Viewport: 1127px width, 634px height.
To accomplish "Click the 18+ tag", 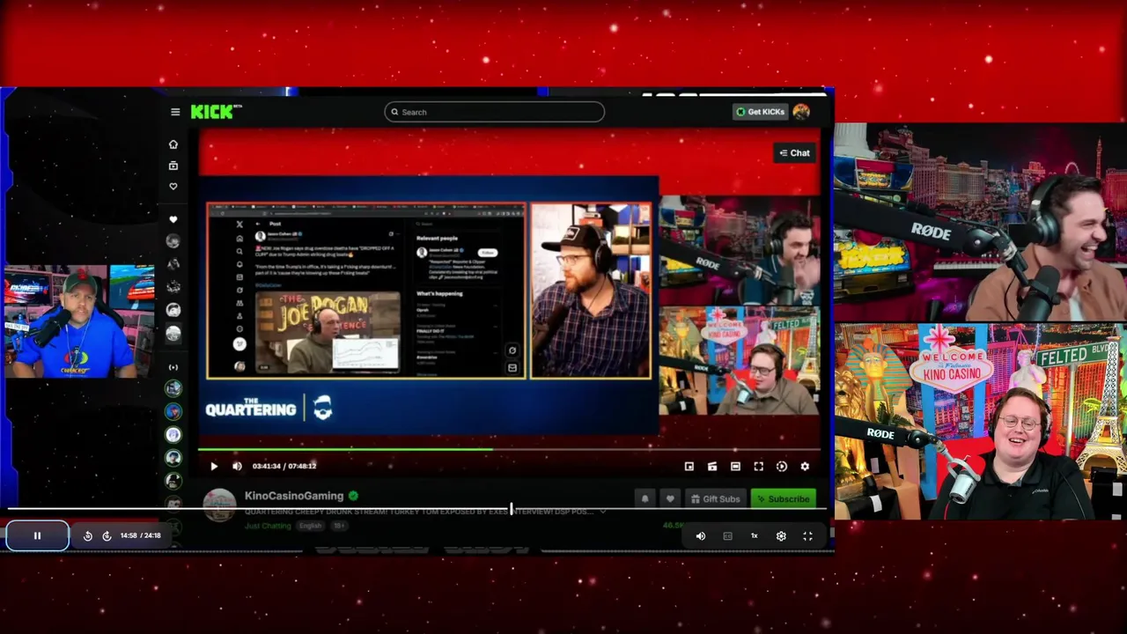I will 339,526.
